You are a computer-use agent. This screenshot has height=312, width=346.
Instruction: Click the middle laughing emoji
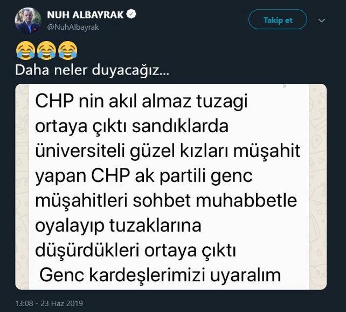coord(45,52)
